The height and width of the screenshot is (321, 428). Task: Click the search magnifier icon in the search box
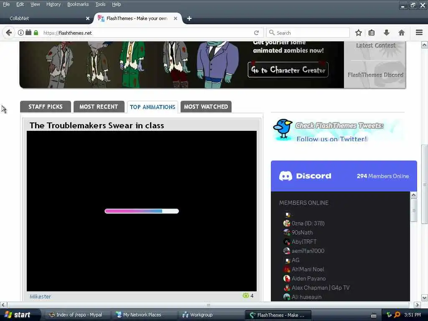click(272, 33)
